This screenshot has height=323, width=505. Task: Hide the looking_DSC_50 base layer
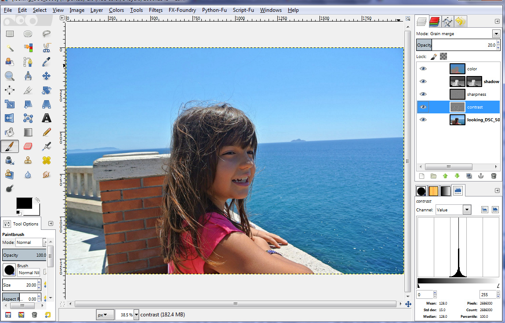click(x=423, y=120)
